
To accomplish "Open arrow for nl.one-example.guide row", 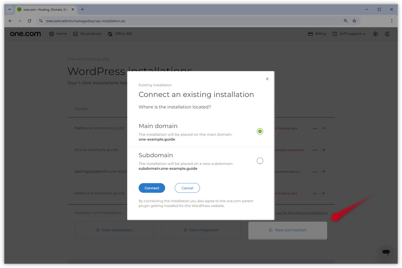I will point(323,150).
